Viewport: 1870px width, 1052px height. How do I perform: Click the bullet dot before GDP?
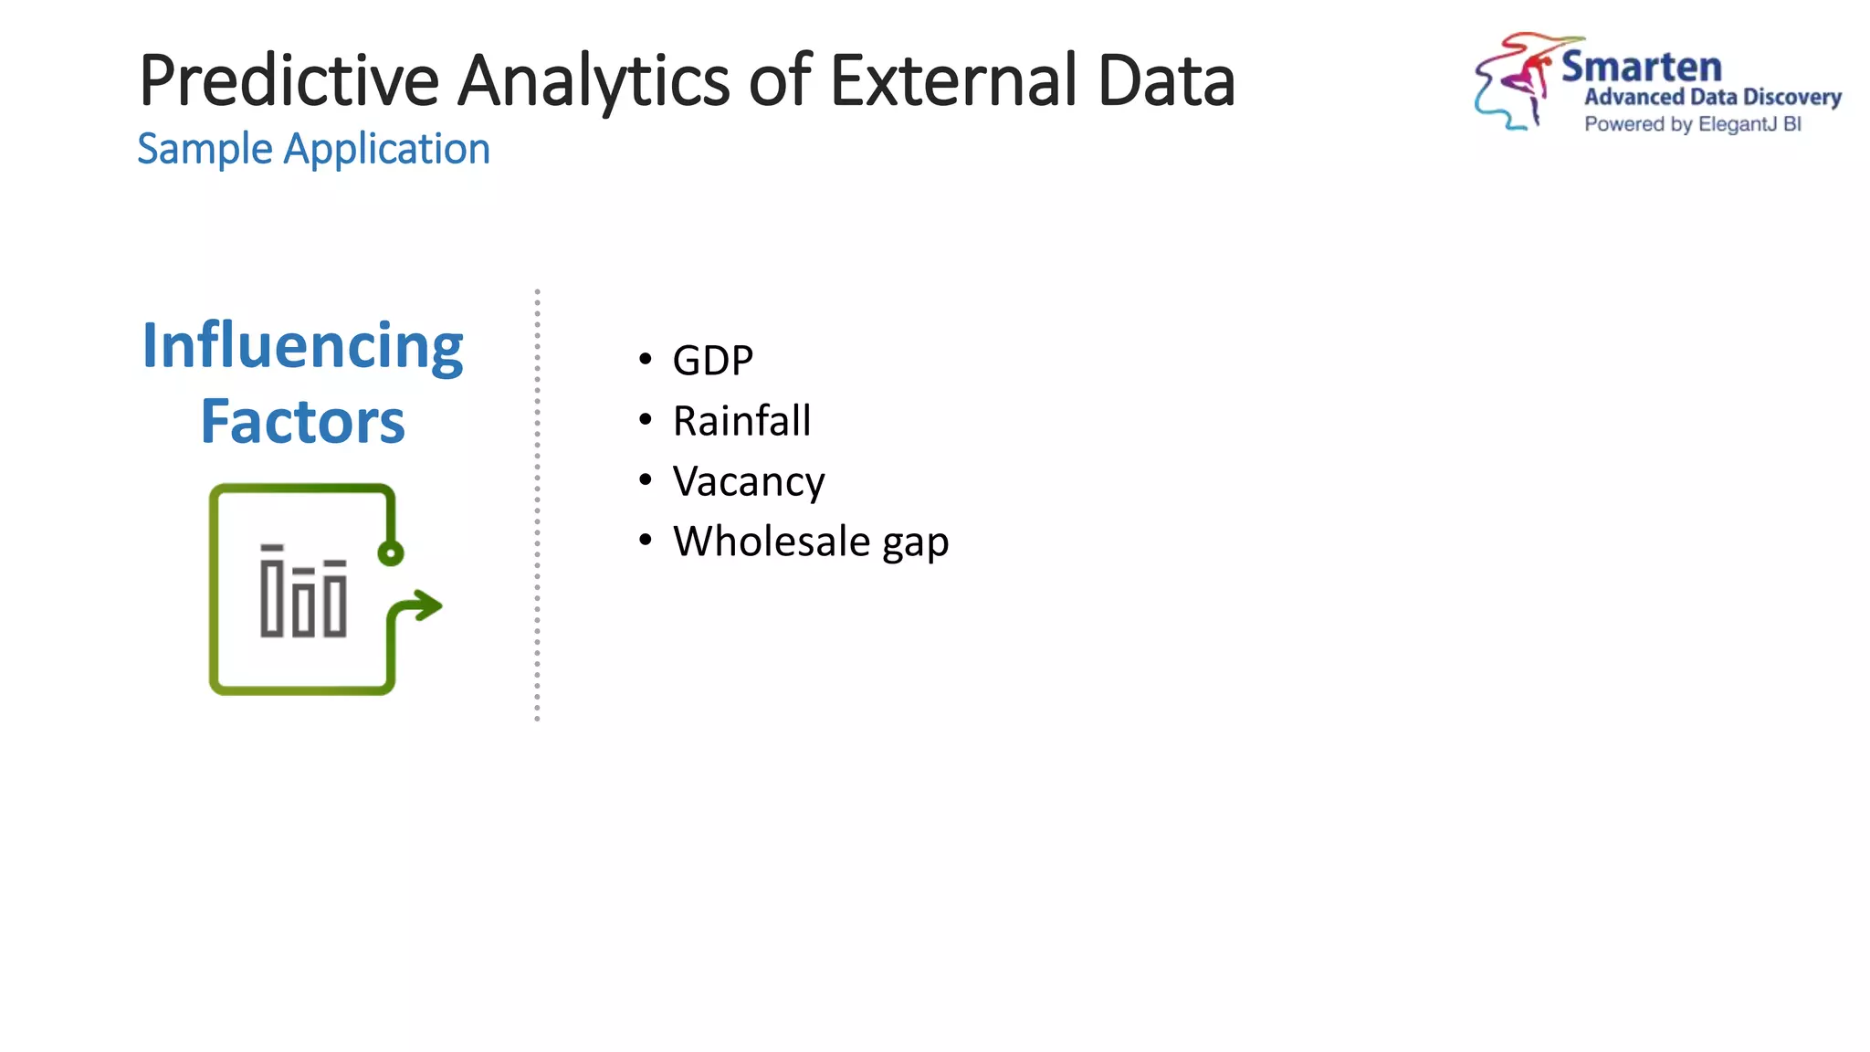[646, 360]
